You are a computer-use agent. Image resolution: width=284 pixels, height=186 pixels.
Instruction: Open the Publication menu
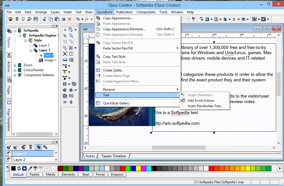(124, 12)
